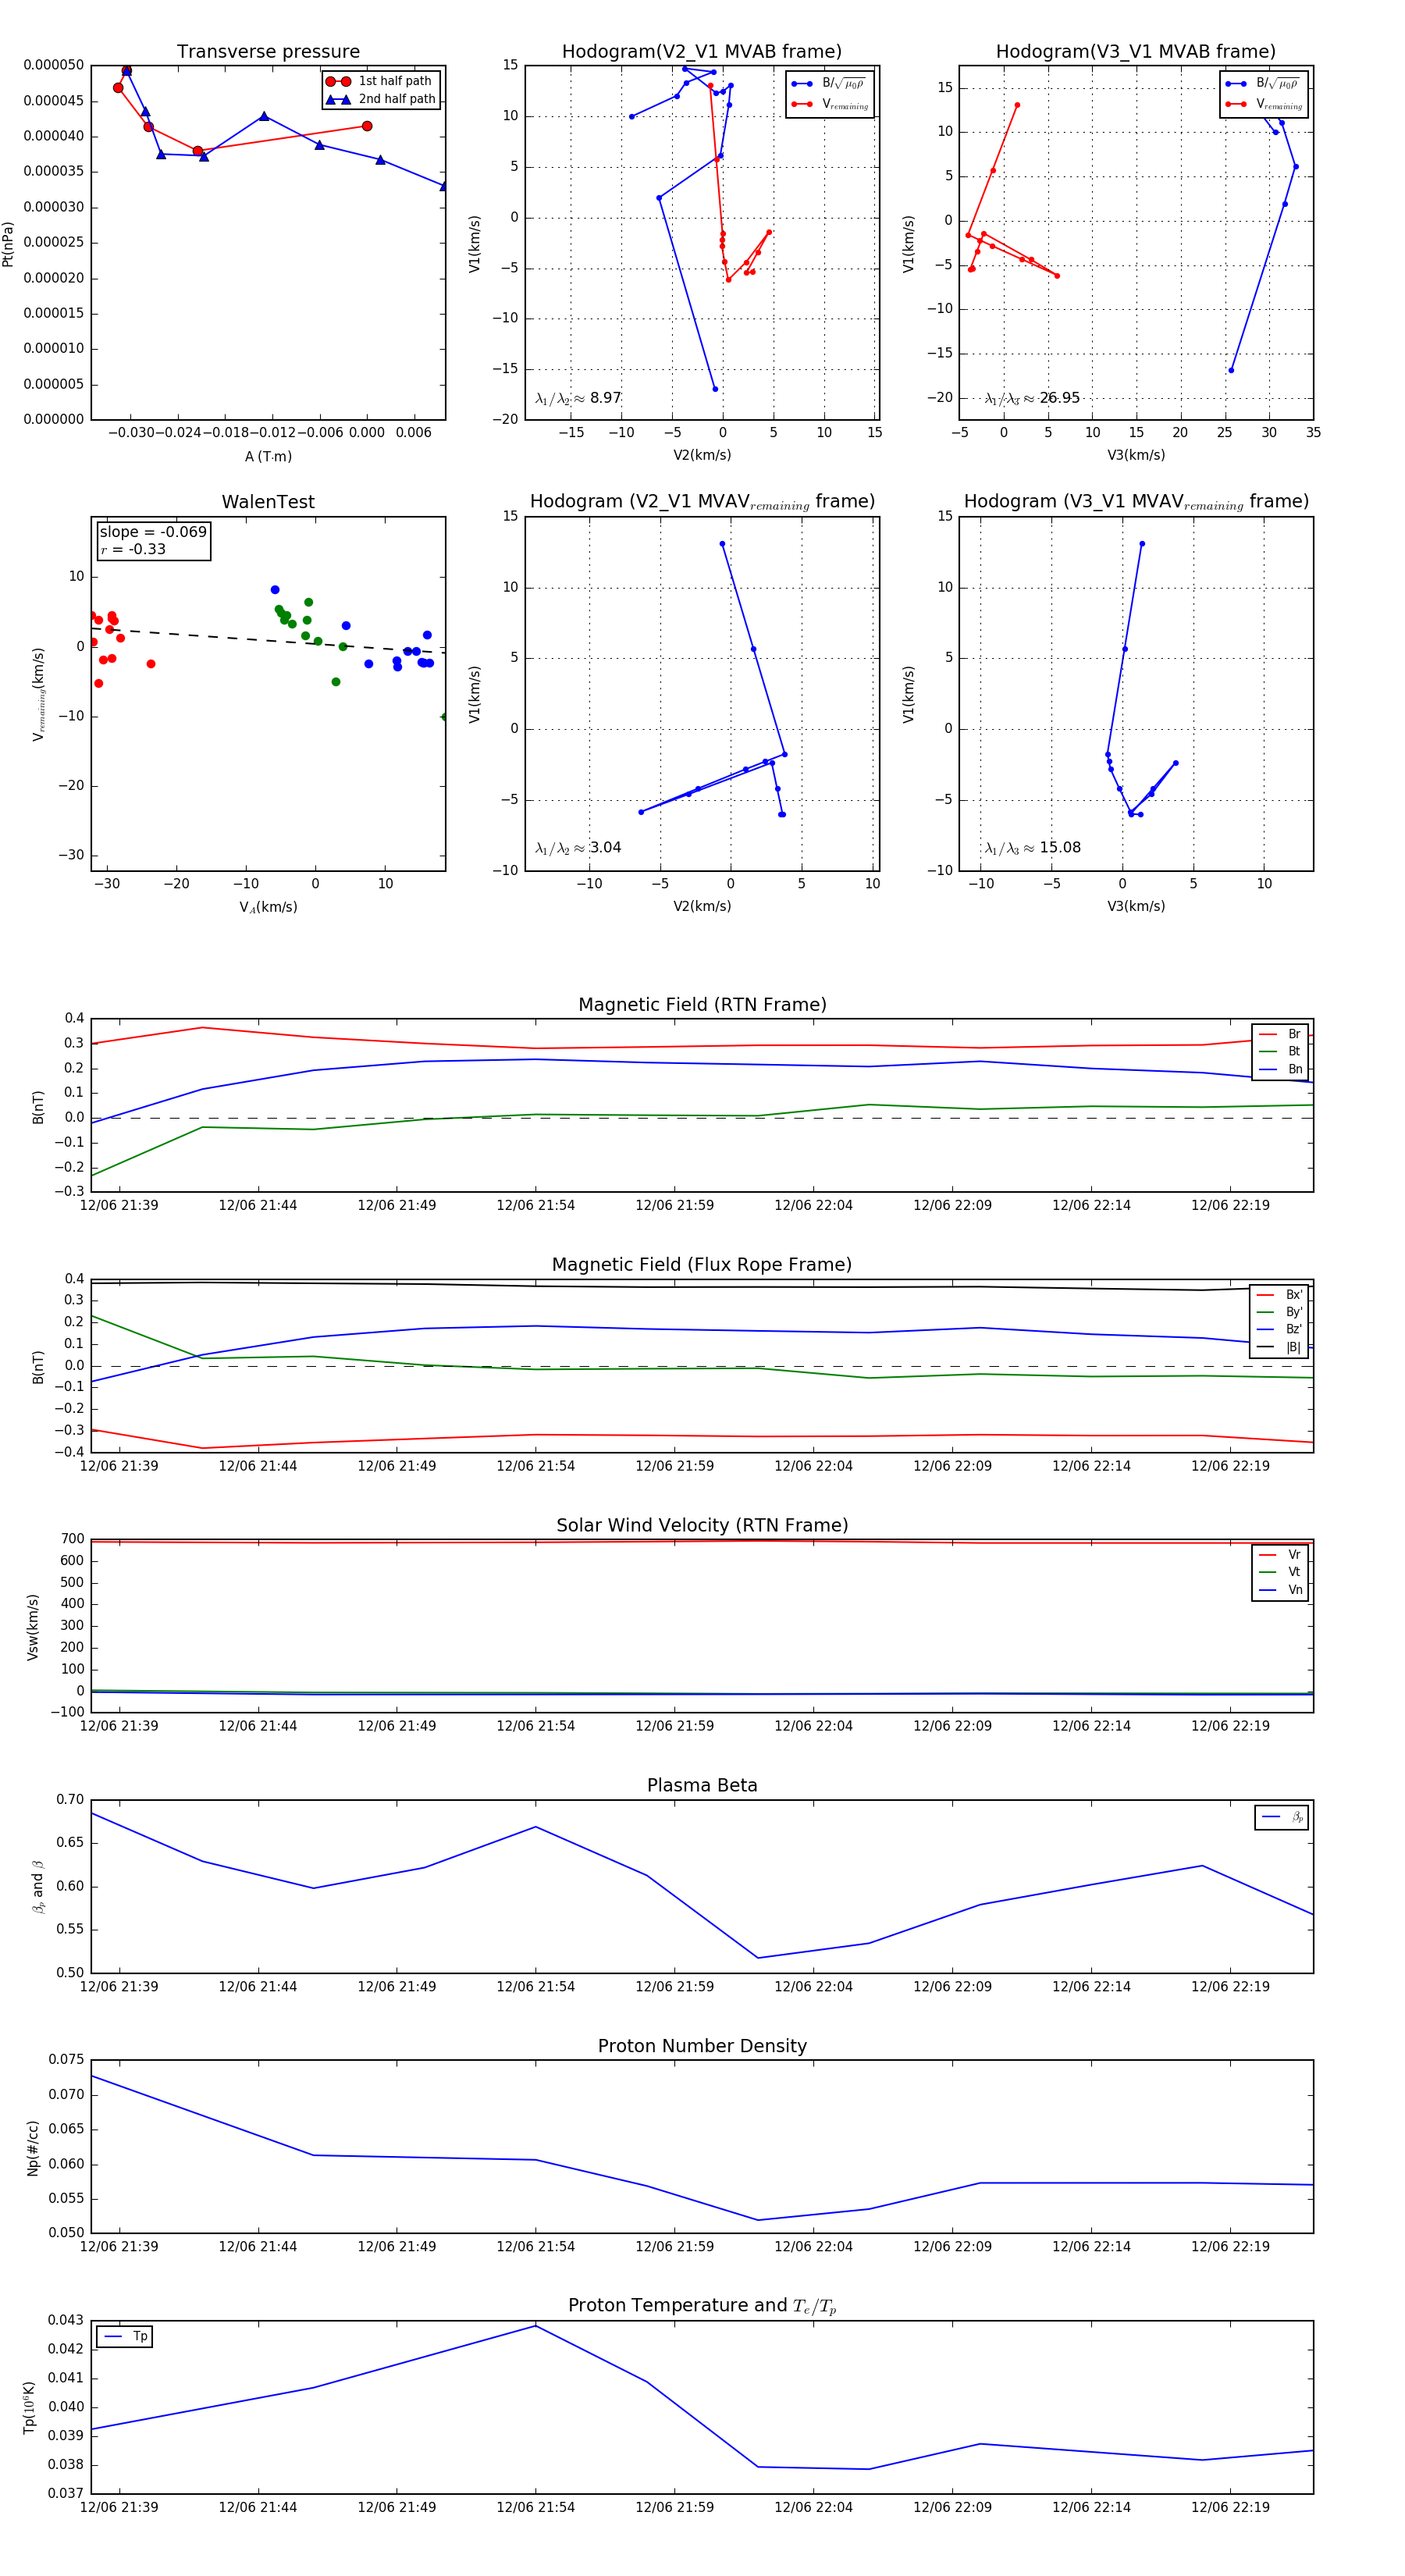
Task: Click the 'Tp(10^6K)' y-axis label
Action: [x=30, y=2407]
